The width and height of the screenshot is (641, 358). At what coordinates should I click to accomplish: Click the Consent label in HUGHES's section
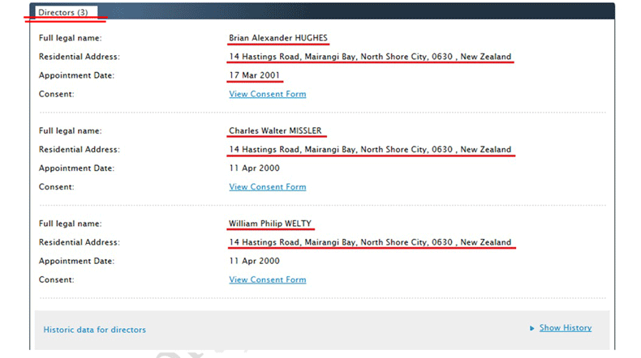[x=57, y=94]
